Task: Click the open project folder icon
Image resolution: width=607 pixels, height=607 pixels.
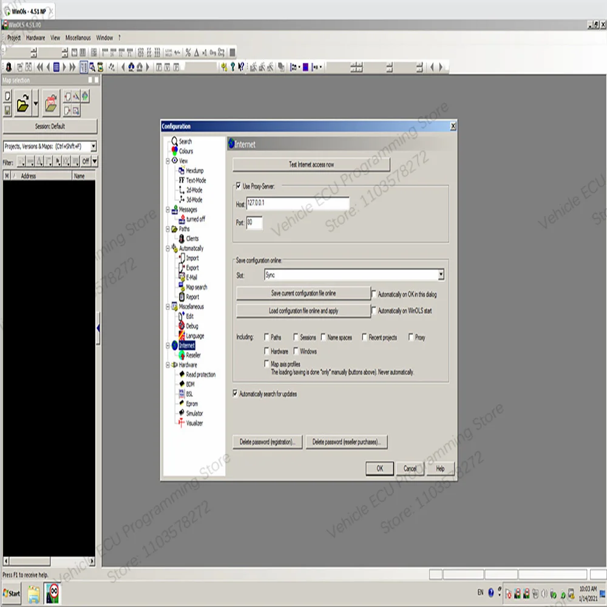Action: tap(22, 104)
